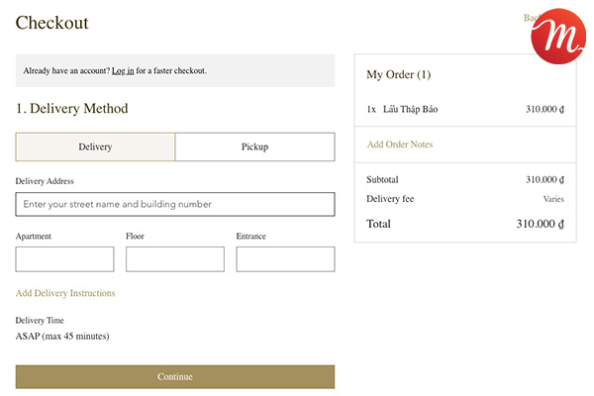Click the Entrance input box
The height and width of the screenshot is (396, 594).
pyautogui.click(x=285, y=259)
